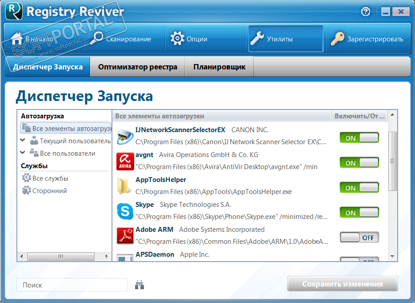Click the Все элементы автозагрузки pages icon
The image size is (415, 303).
coord(26,128)
